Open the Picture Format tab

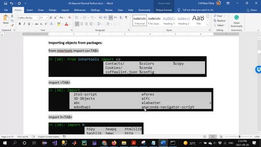[x=164, y=10]
